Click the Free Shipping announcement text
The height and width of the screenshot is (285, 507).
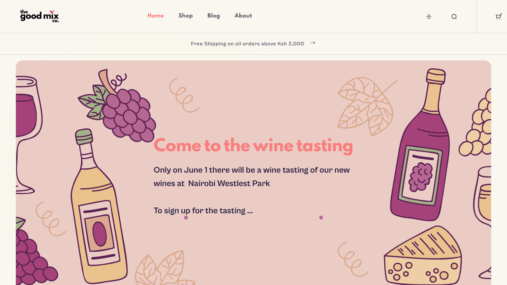(247, 44)
